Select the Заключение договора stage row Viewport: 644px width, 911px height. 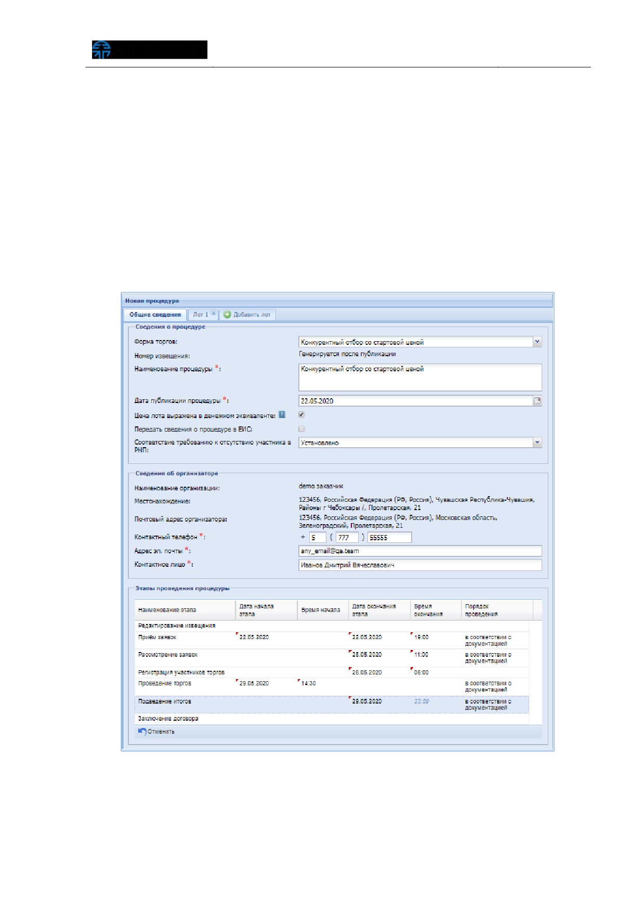pos(332,719)
